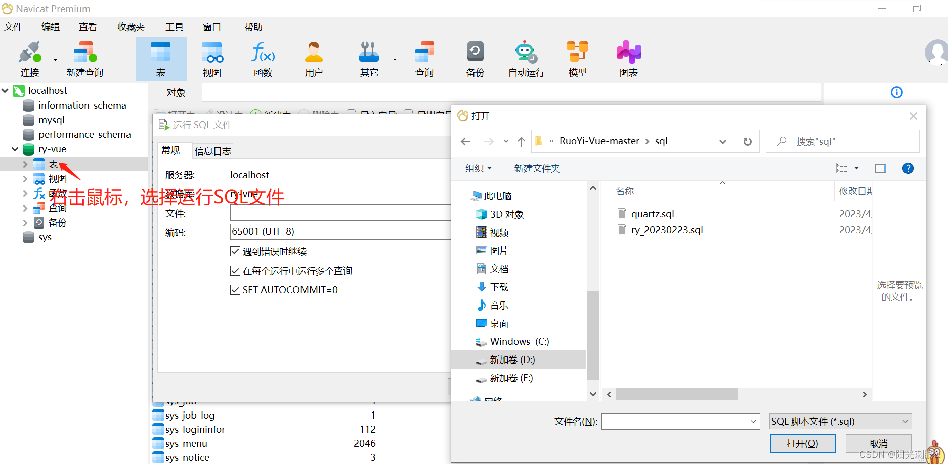Open the Automation (自动运行) toolbar icon
The width and height of the screenshot is (948, 464).
tap(527, 59)
